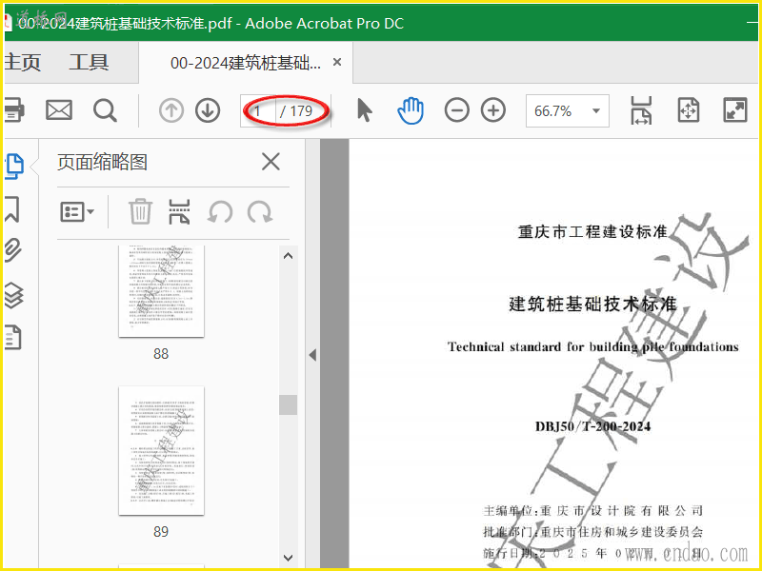
Task: Click Fit Width scrolling icon
Action: [x=641, y=110]
